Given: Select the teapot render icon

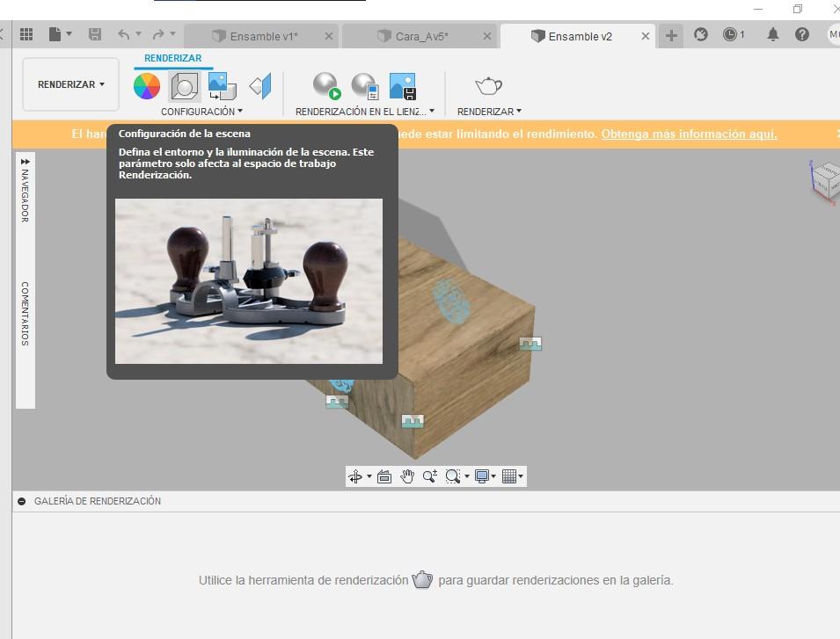Looking at the screenshot, I should [488, 84].
